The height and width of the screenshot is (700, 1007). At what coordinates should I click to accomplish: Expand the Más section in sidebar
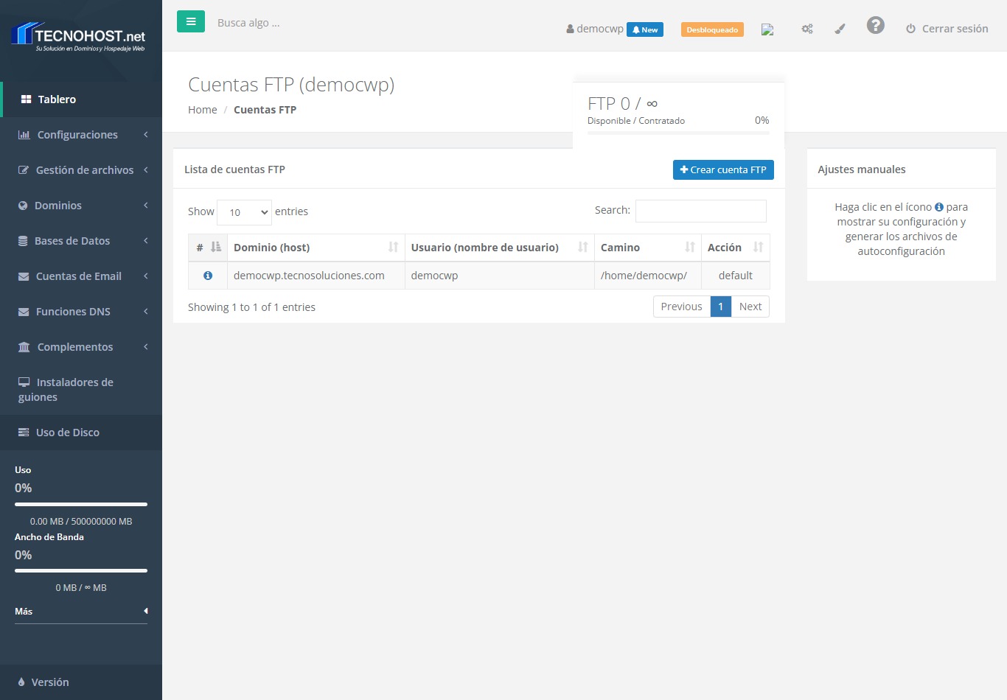81,611
